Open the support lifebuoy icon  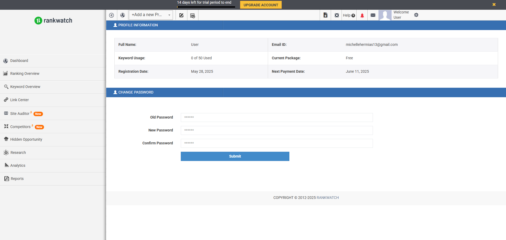tap(337, 15)
